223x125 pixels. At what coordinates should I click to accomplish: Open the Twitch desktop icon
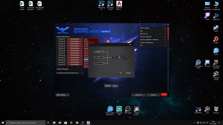click(x=207, y=16)
